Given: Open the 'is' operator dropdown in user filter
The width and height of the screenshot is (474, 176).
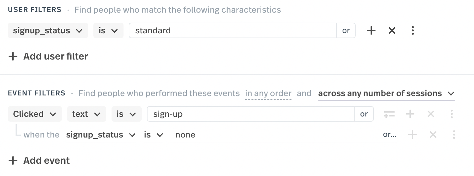Looking at the screenshot, I should (108, 31).
